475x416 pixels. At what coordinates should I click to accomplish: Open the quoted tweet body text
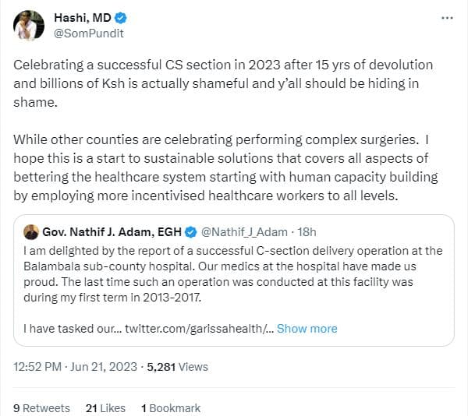pyautogui.click(x=234, y=273)
